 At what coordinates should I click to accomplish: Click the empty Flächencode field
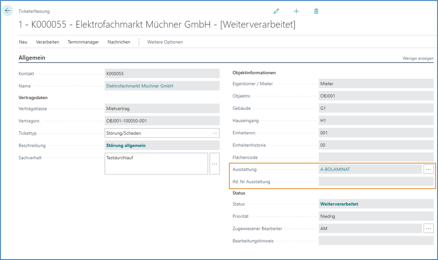tap(376, 157)
